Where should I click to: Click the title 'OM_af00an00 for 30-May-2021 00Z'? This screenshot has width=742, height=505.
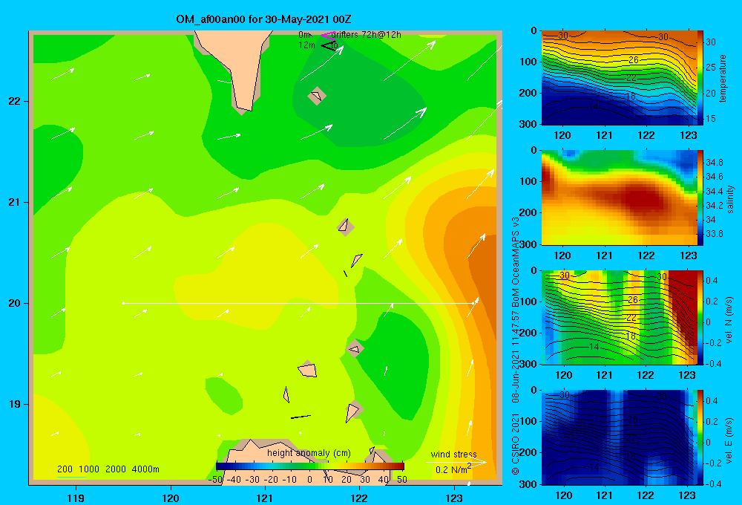(x=263, y=19)
